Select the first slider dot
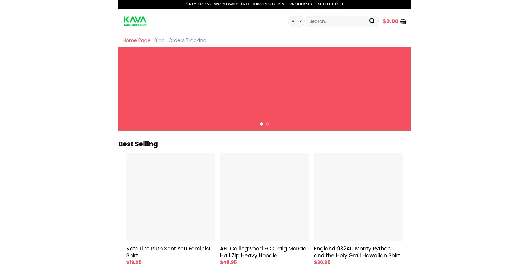Image resolution: width=529 pixels, height=273 pixels. (261, 124)
